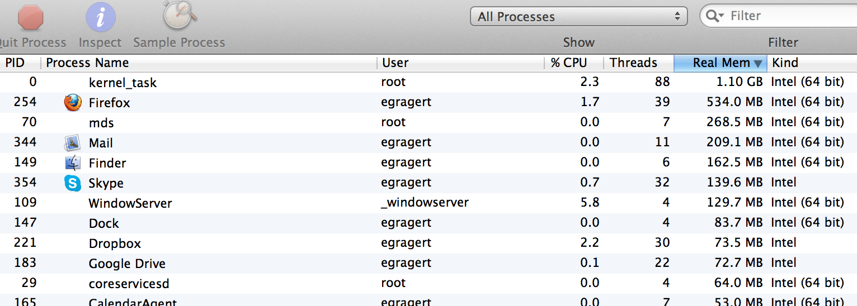Select the Dock process row
This screenshot has height=306, width=857.
point(429,223)
